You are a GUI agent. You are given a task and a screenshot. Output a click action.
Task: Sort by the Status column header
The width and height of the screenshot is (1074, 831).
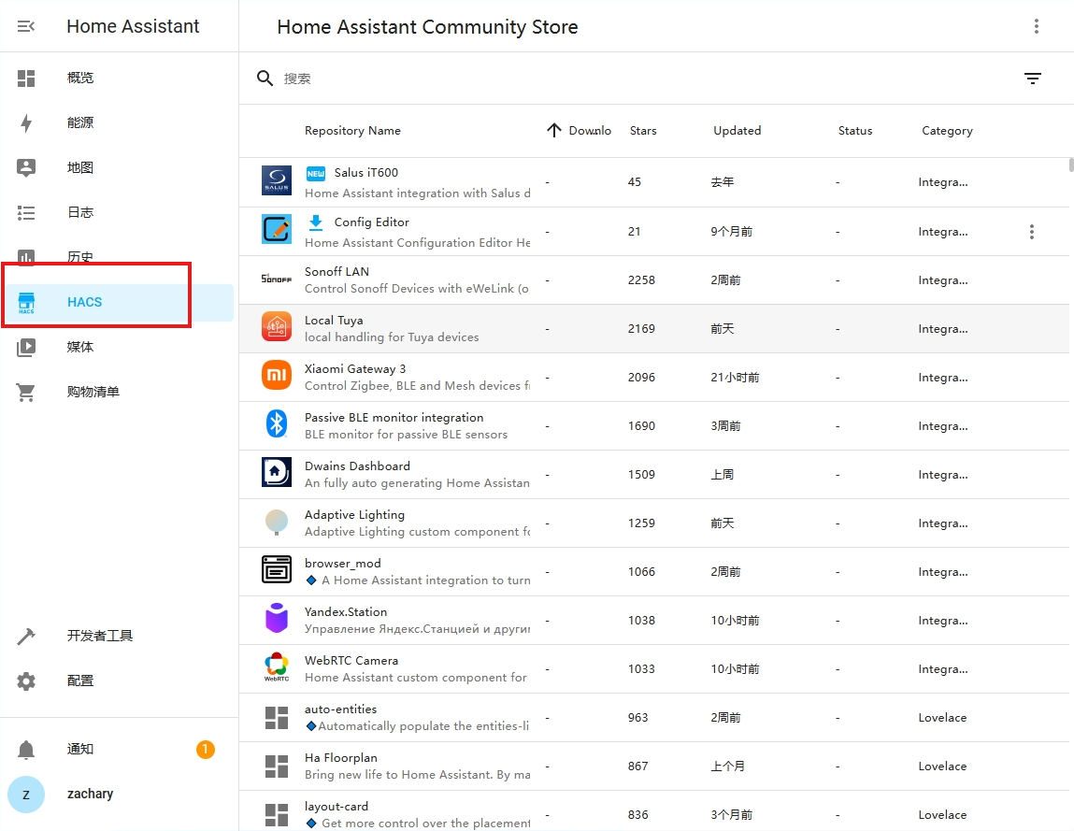[855, 130]
